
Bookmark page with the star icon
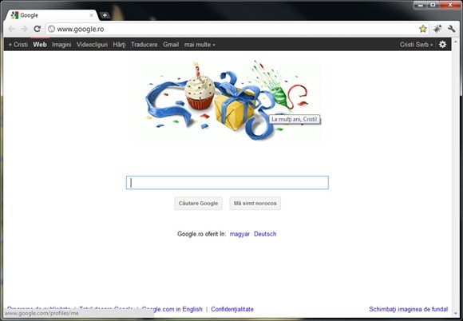pos(423,29)
